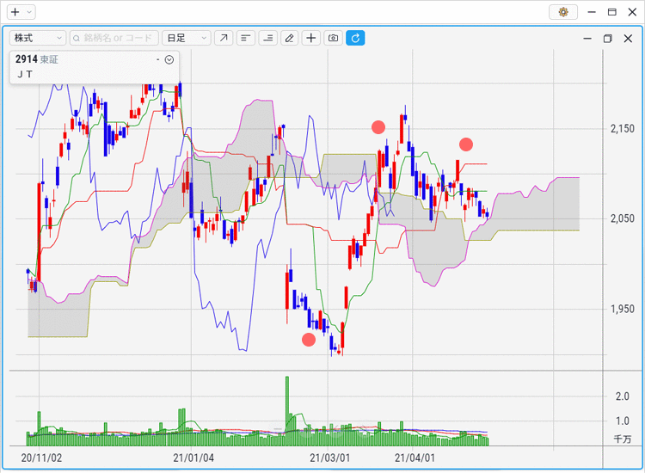Screen dimensions: 645x473
Task: Click the plus crosshair toolbar icon
Action: tap(311, 38)
